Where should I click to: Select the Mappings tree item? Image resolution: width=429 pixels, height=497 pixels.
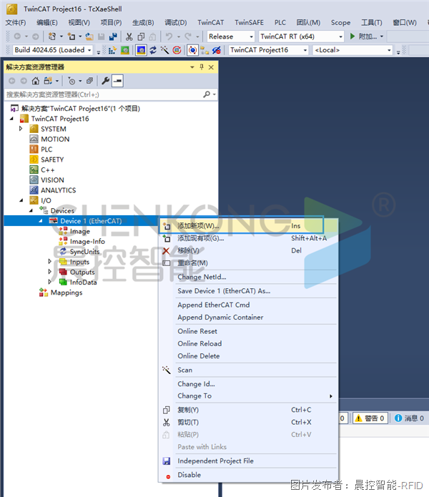point(66,292)
